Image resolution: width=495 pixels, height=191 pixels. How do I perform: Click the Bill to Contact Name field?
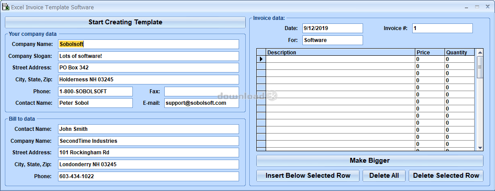tap(148, 129)
